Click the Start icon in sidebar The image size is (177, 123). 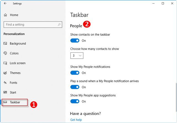[x=5, y=93]
